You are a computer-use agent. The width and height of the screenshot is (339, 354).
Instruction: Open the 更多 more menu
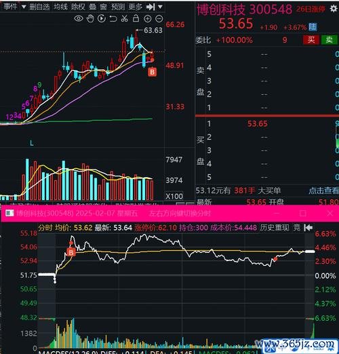coord(135,7)
